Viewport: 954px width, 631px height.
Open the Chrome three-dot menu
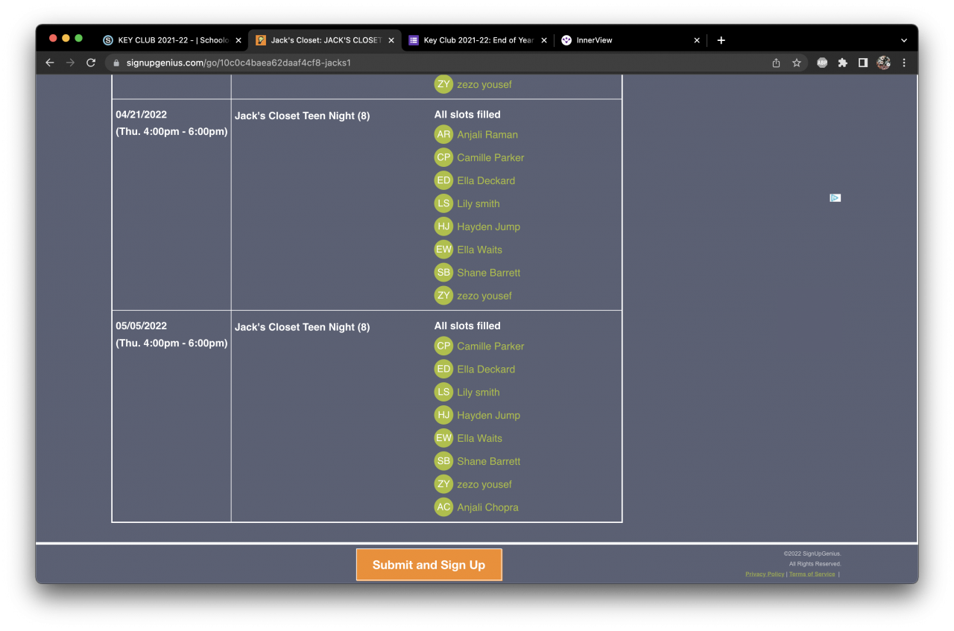coord(904,63)
